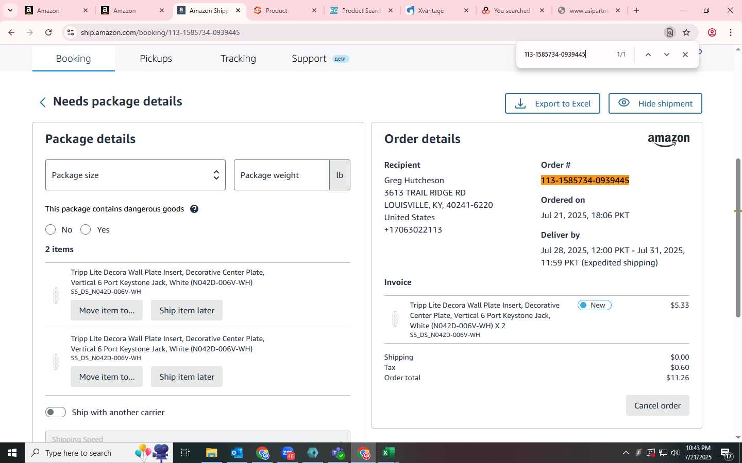Click Windows taskbar search box
Screen dimensions: 742x463
(x=99, y=453)
